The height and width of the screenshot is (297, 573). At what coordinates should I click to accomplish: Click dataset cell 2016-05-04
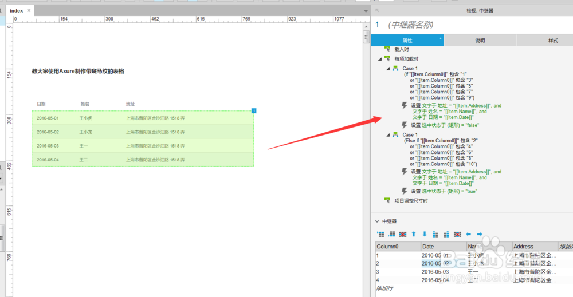[444, 280]
